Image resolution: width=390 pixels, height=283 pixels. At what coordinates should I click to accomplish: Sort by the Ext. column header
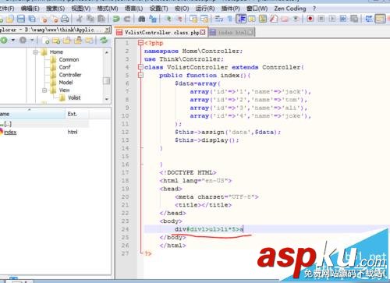pyautogui.click(x=77, y=114)
